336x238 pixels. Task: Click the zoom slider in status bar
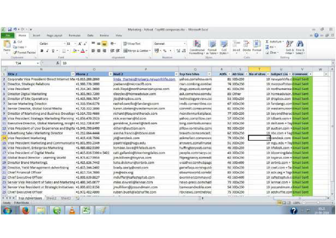(x=318, y=203)
